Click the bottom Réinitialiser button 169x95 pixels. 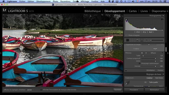[154, 90]
